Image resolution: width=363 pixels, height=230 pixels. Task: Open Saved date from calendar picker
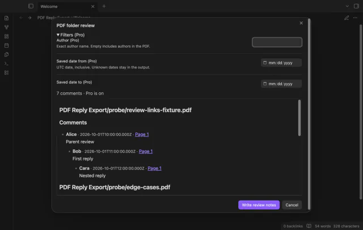[265, 63]
